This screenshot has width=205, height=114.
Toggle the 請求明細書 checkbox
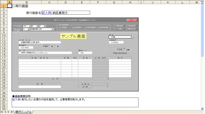pos(85,27)
